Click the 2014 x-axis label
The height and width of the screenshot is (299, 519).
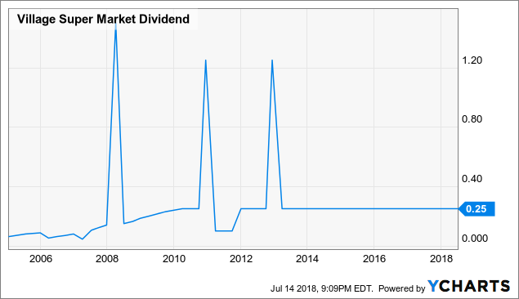click(307, 259)
